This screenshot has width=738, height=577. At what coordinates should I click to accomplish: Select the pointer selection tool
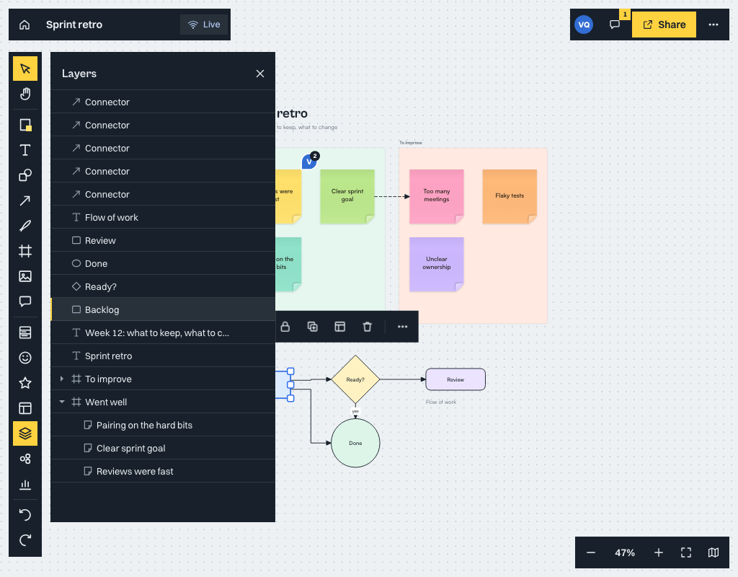[25, 69]
